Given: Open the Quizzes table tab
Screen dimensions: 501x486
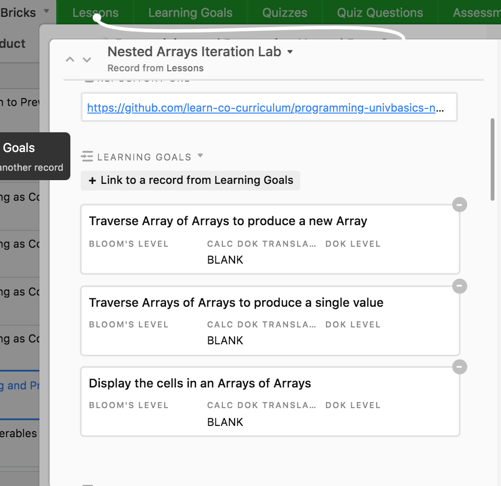Looking at the screenshot, I should point(284,13).
